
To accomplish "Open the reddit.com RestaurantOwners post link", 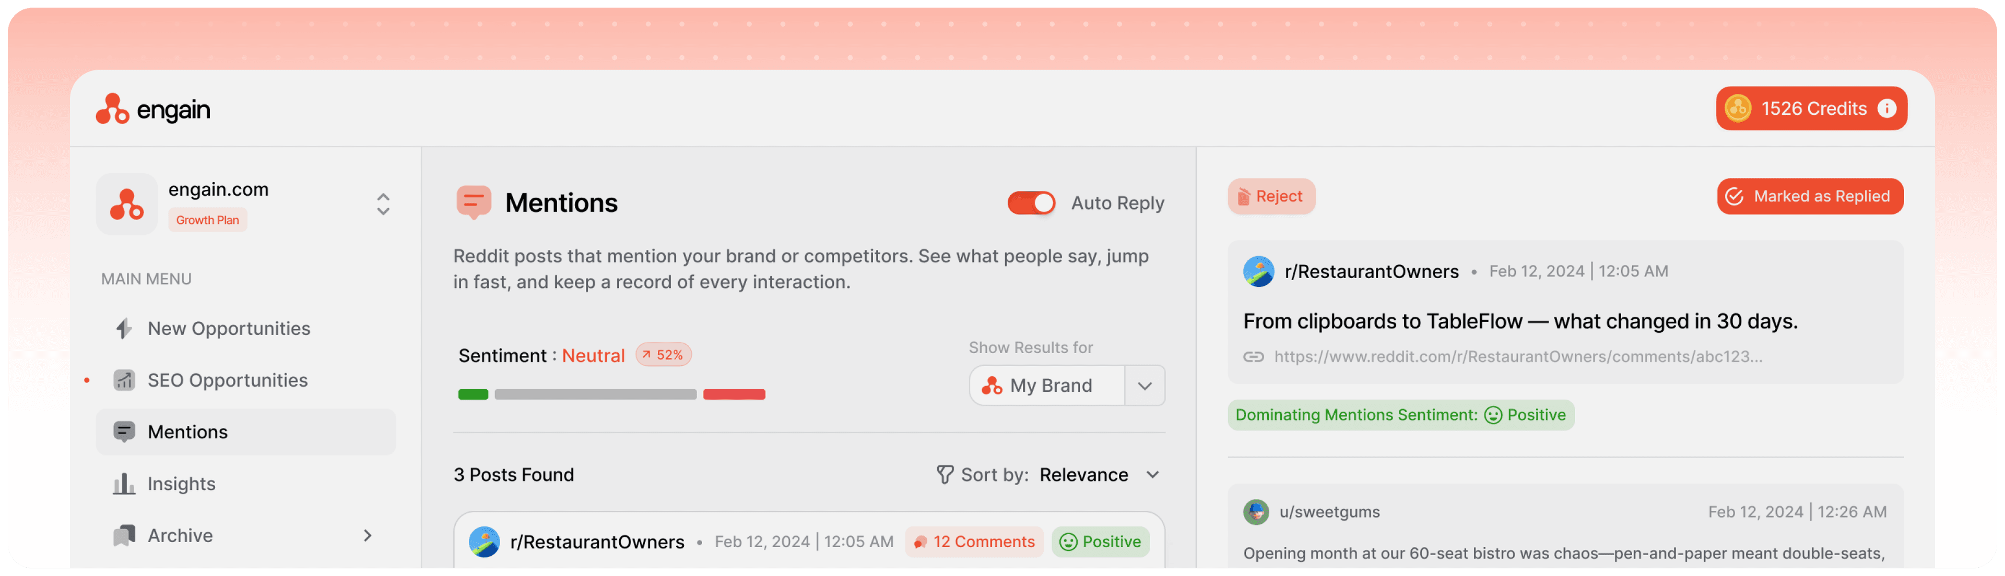I will click(x=1517, y=357).
